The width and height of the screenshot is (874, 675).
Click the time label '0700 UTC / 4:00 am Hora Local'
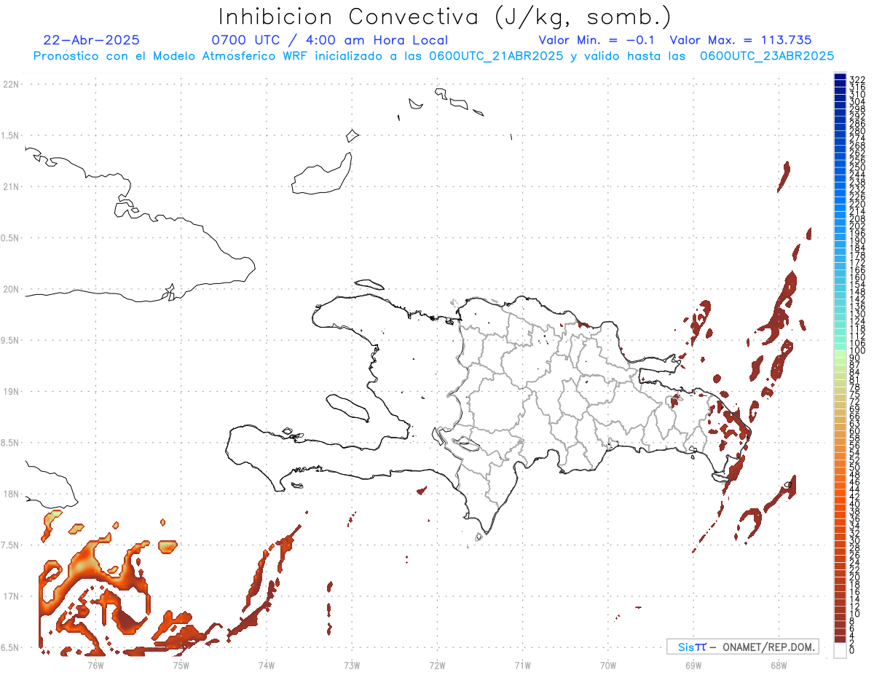[329, 41]
